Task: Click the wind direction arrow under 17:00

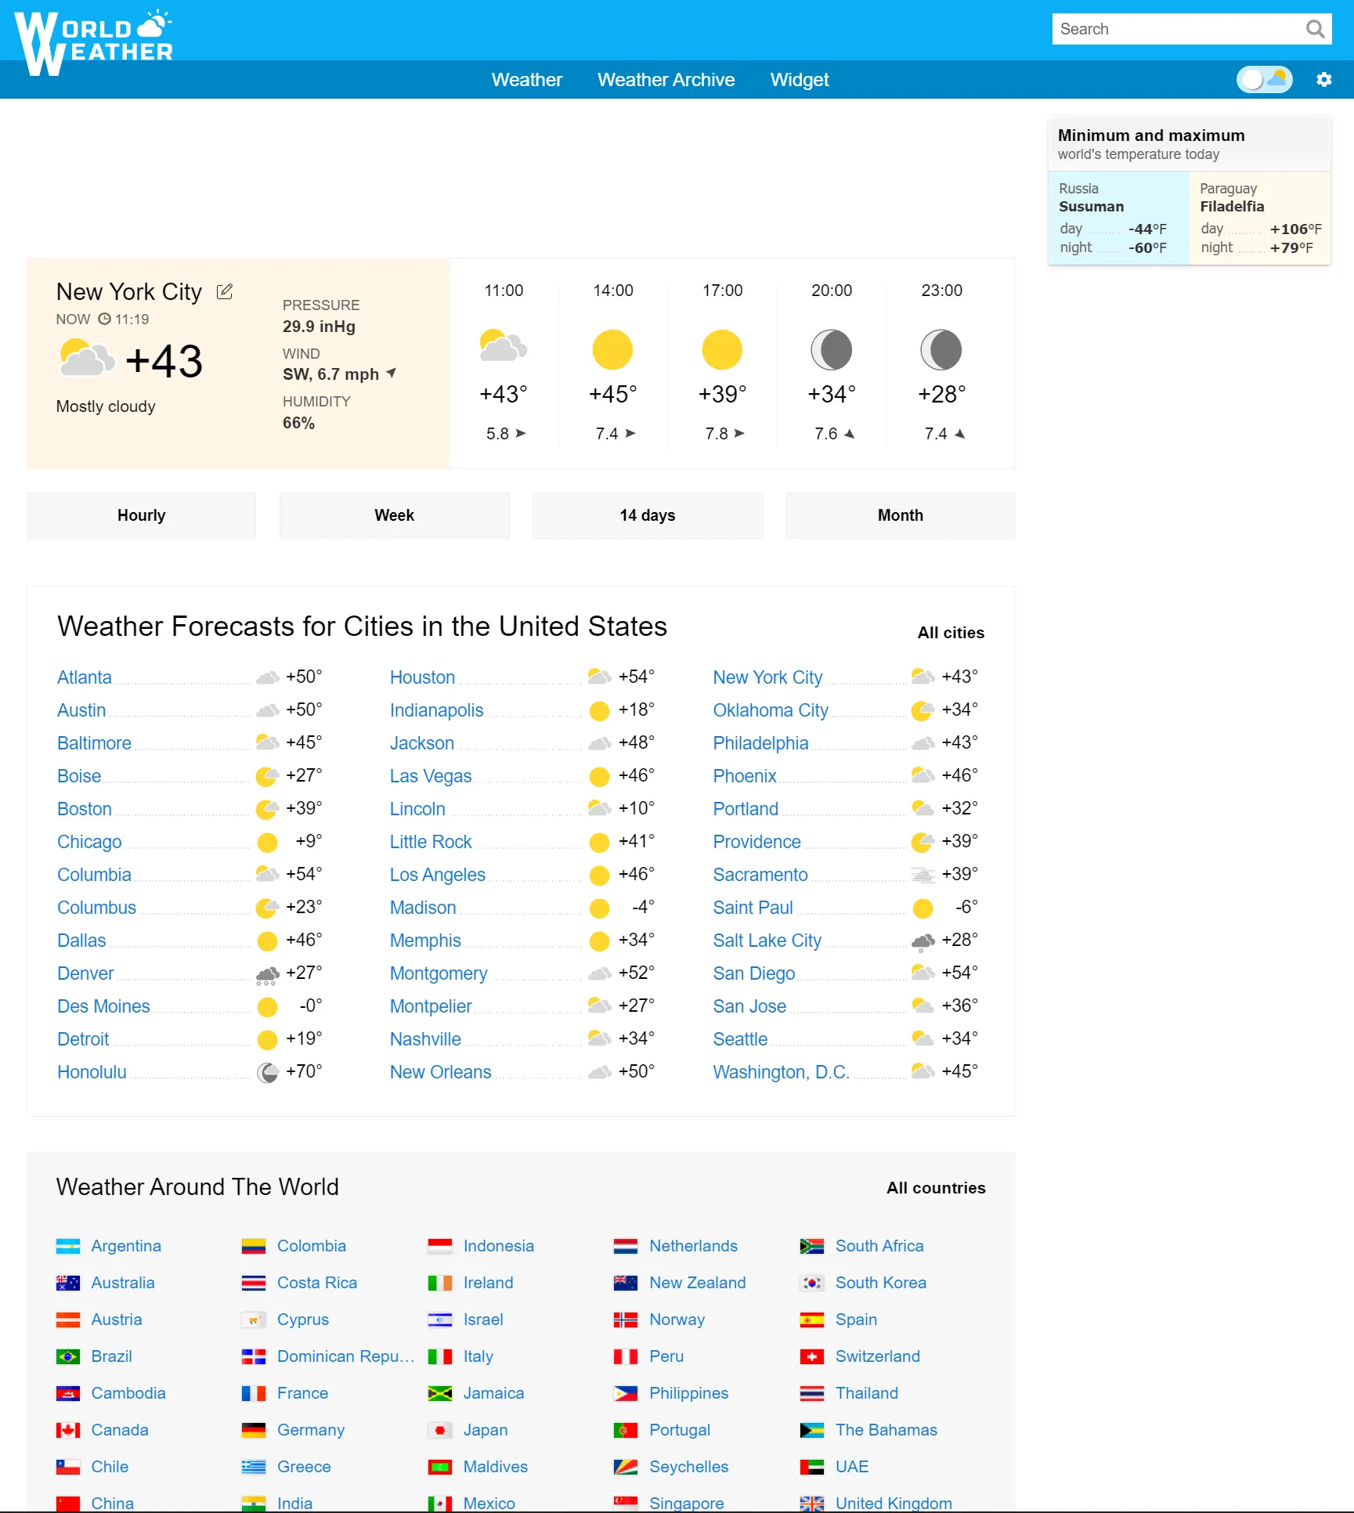Action: (739, 433)
